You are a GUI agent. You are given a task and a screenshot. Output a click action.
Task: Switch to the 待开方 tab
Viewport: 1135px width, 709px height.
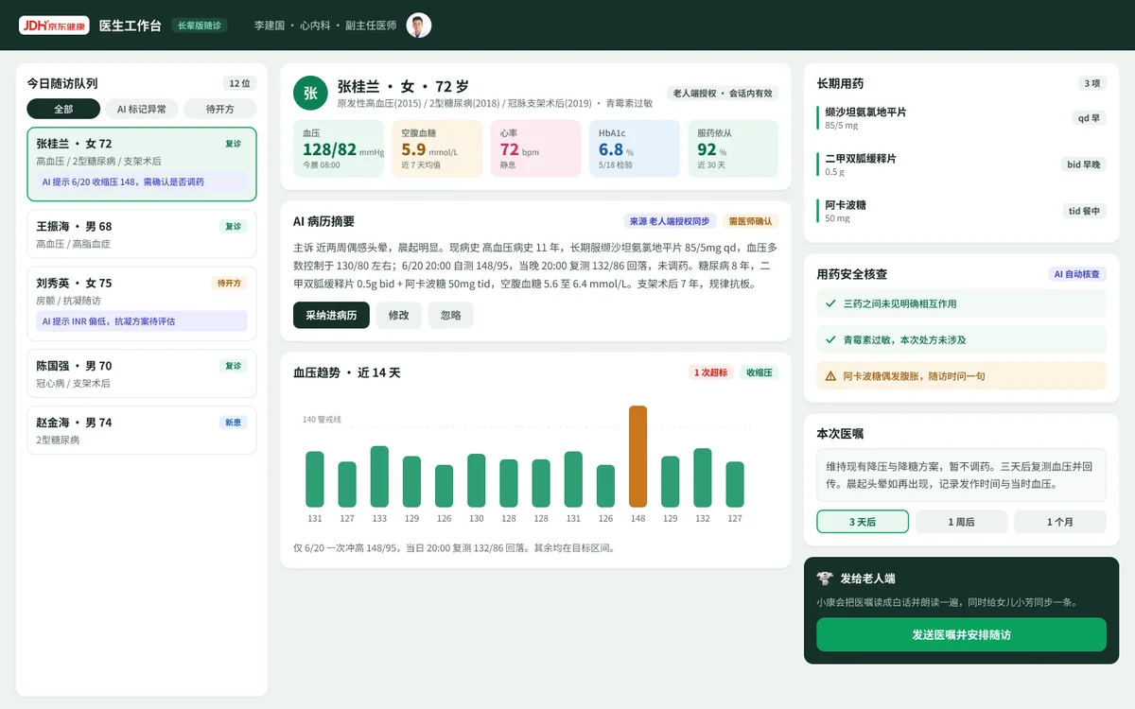[220, 109]
